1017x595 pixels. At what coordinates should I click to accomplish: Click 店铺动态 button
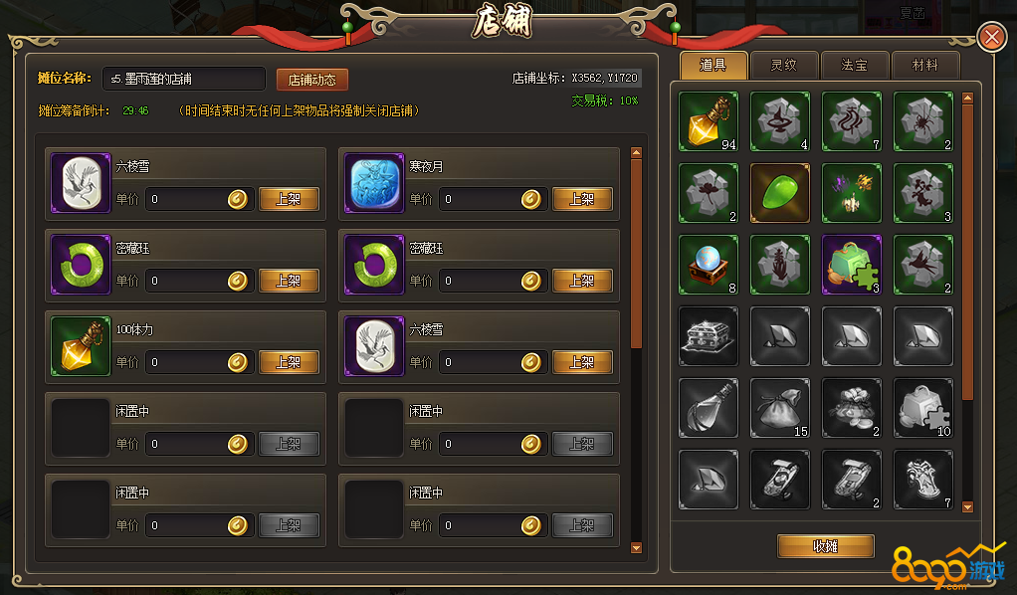coord(312,80)
